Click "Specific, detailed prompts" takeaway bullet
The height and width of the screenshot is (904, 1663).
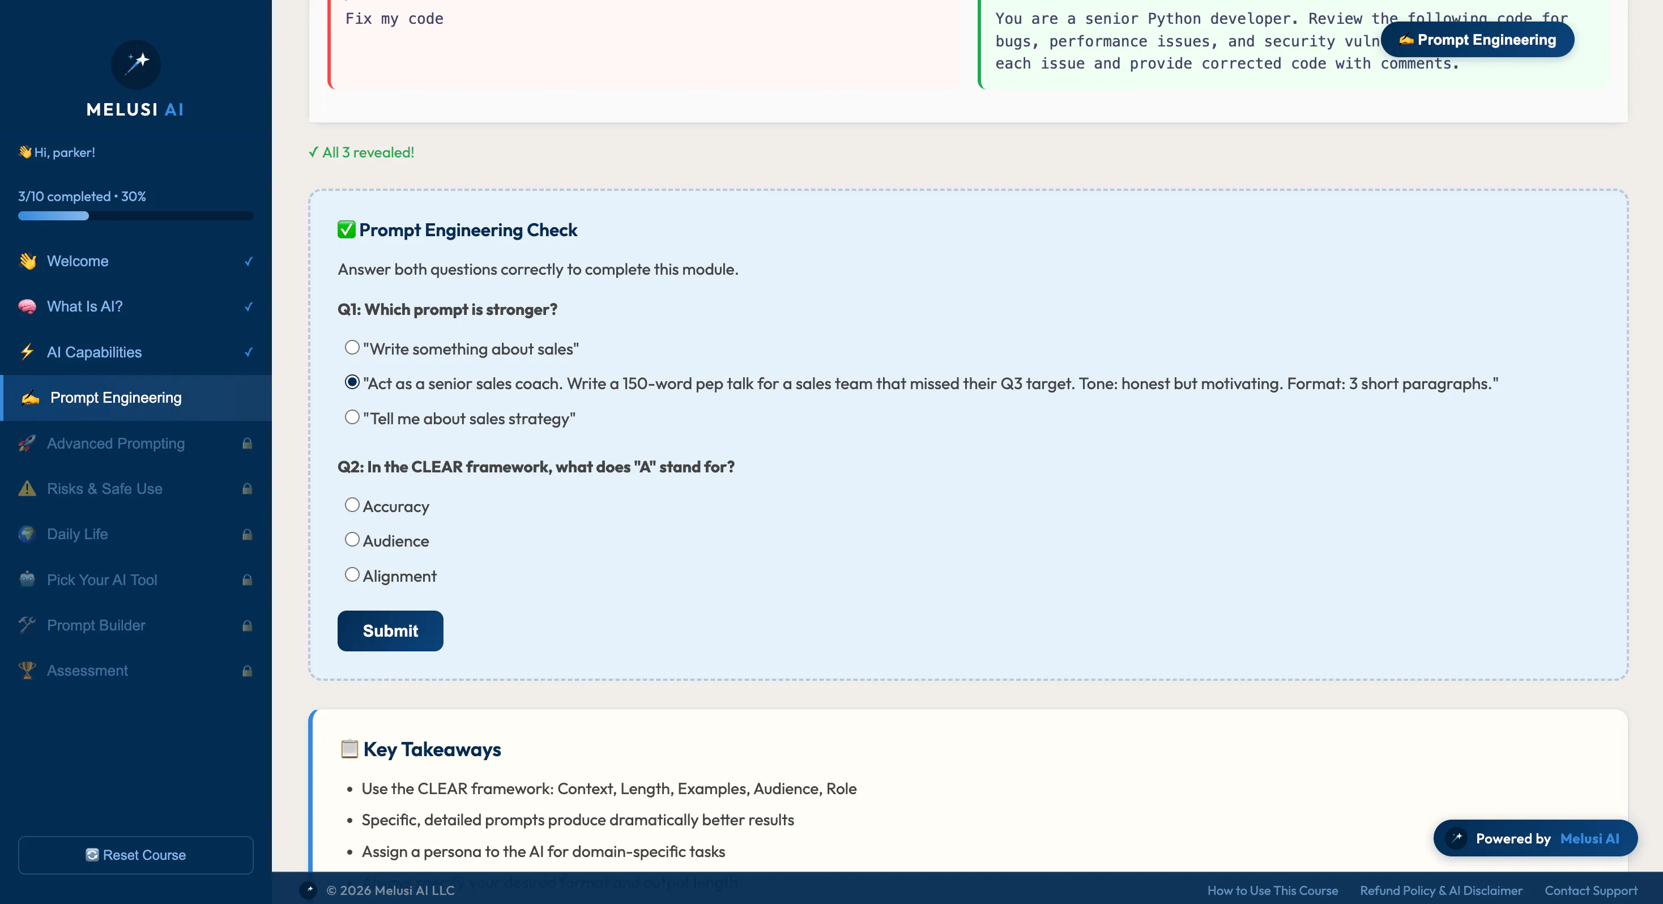(x=578, y=820)
